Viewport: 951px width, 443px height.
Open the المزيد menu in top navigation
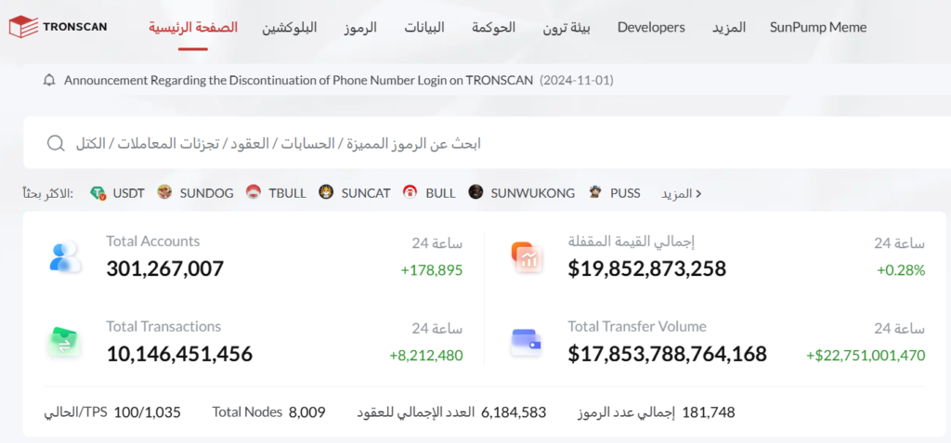[x=729, y=27]
